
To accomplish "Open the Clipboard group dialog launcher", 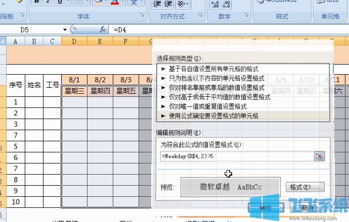I will click(x=23, y=15).
